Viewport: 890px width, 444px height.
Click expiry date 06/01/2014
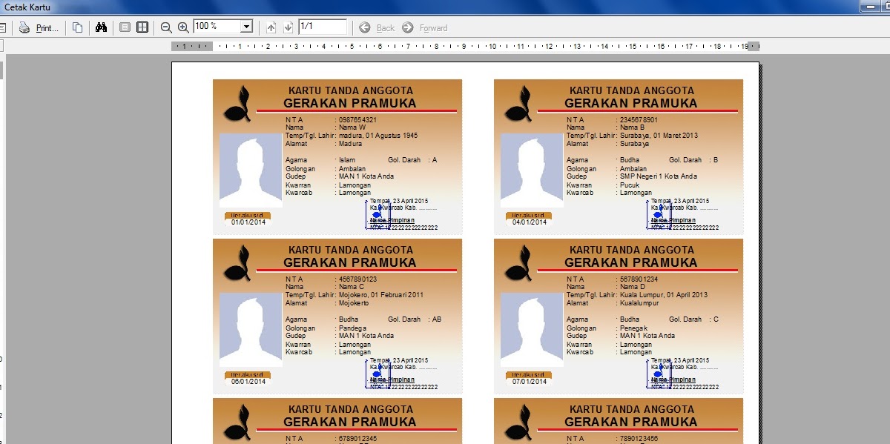tap(247, 381)
